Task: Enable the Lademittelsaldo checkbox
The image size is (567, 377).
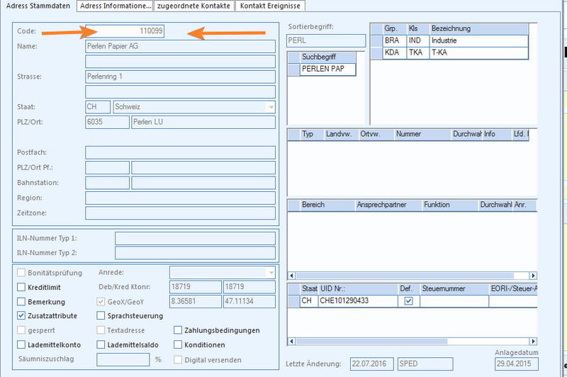Action: [101, 344]
